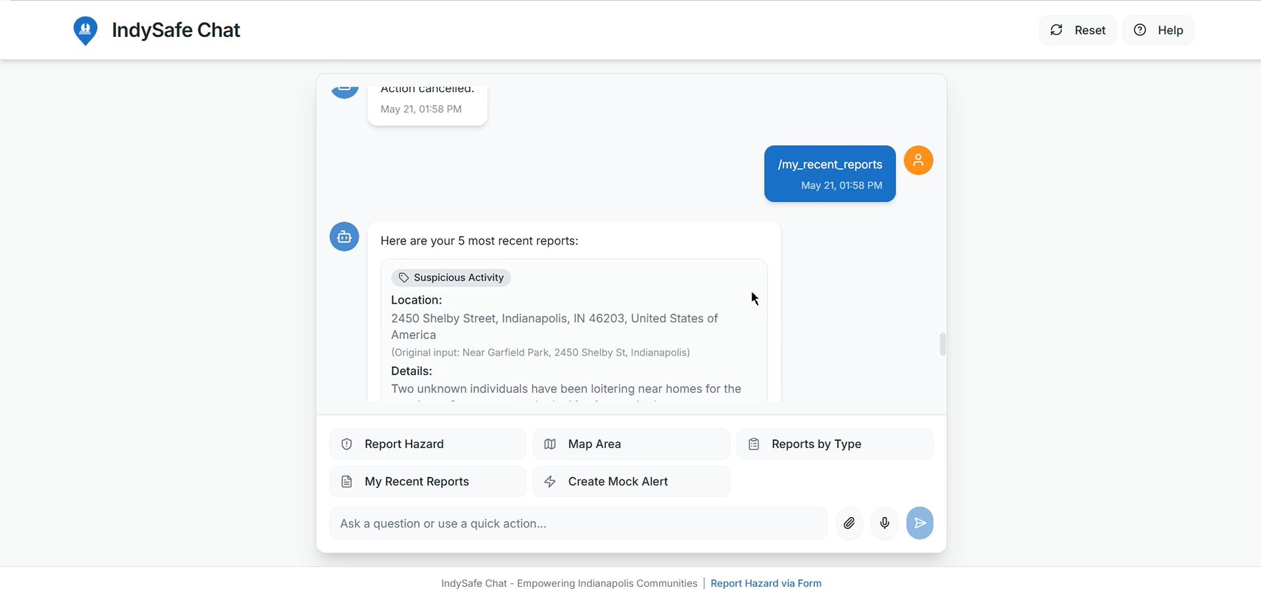The width and height of the screenshot is (1261, 594).
Task: Open the Map Area quick action
Action: (631, 444)
